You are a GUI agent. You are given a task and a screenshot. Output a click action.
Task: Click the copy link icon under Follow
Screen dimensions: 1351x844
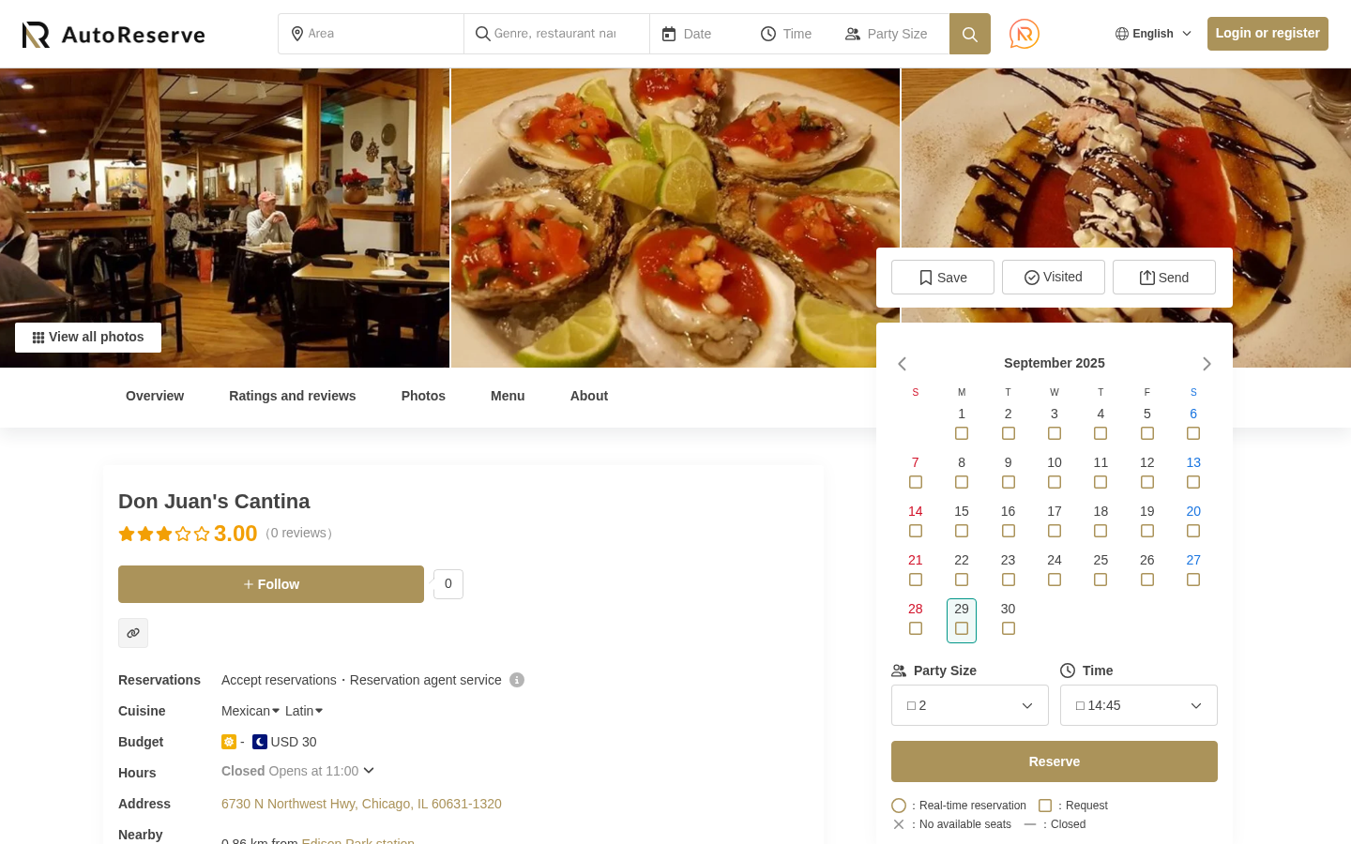(x=133, y=633)
